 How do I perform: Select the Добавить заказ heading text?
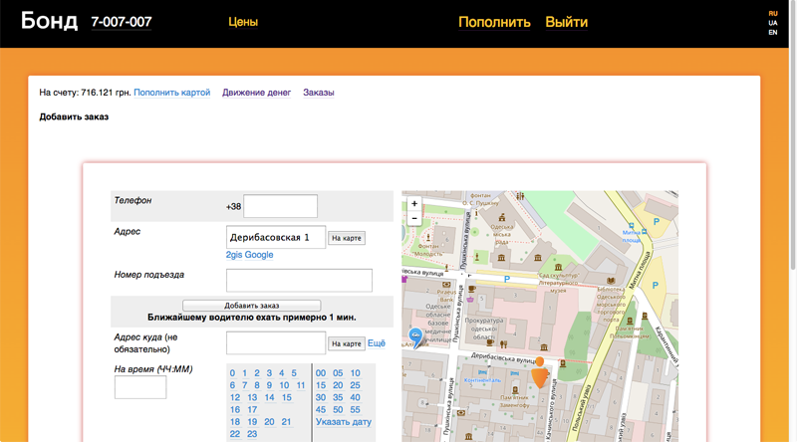click(x=74, y=116)
